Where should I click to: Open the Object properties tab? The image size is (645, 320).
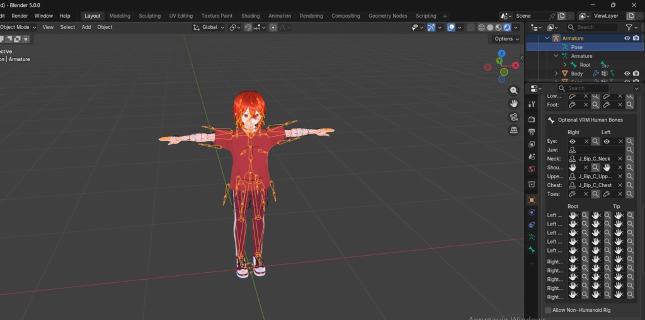click(532, 200)
